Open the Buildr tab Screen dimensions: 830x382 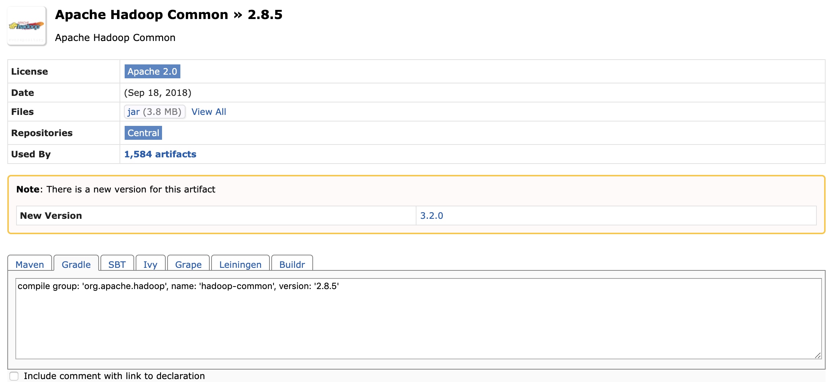click(292, 264)
